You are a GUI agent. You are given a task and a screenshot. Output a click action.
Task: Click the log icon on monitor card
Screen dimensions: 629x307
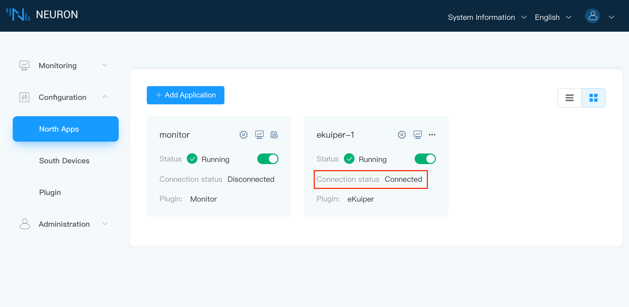point(274,135)
